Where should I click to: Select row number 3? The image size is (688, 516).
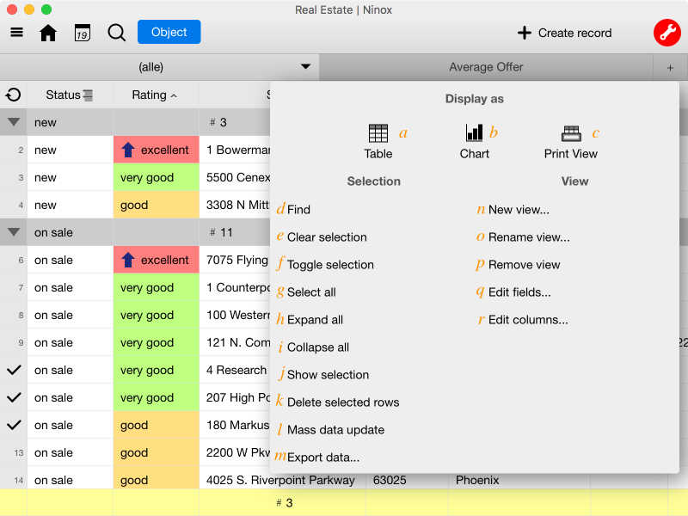[x=21, y=178]
